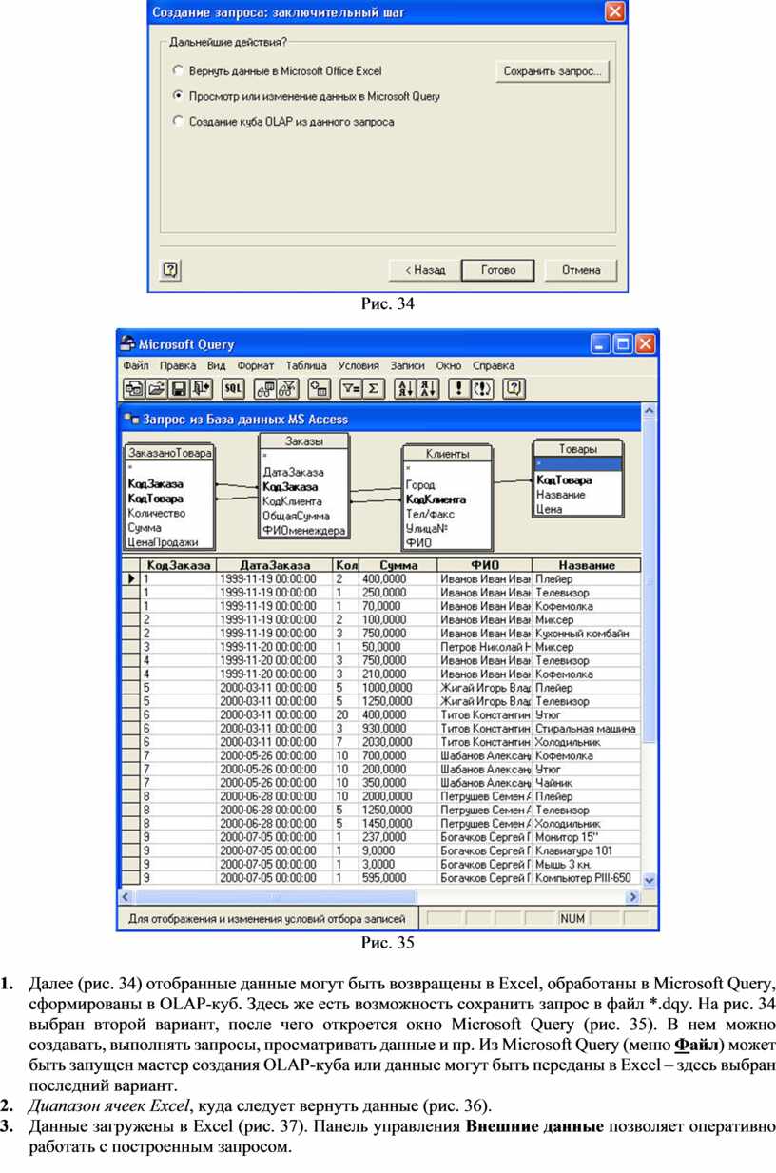Click the 'Готово' button
Image resolution: width=776 pixels, height=1173 pixels.
point(497,270)
